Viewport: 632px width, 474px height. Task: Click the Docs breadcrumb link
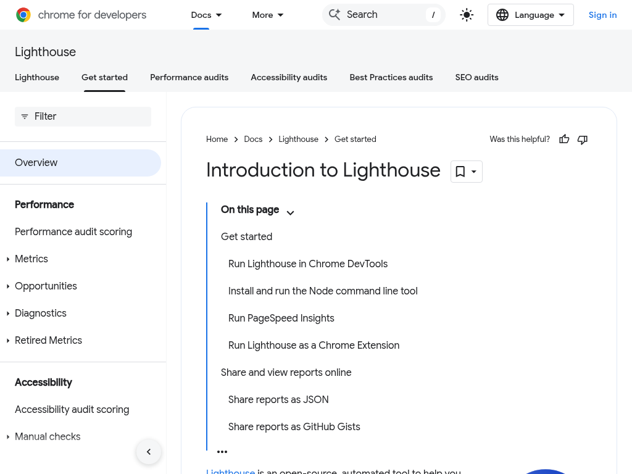[253, 139]
